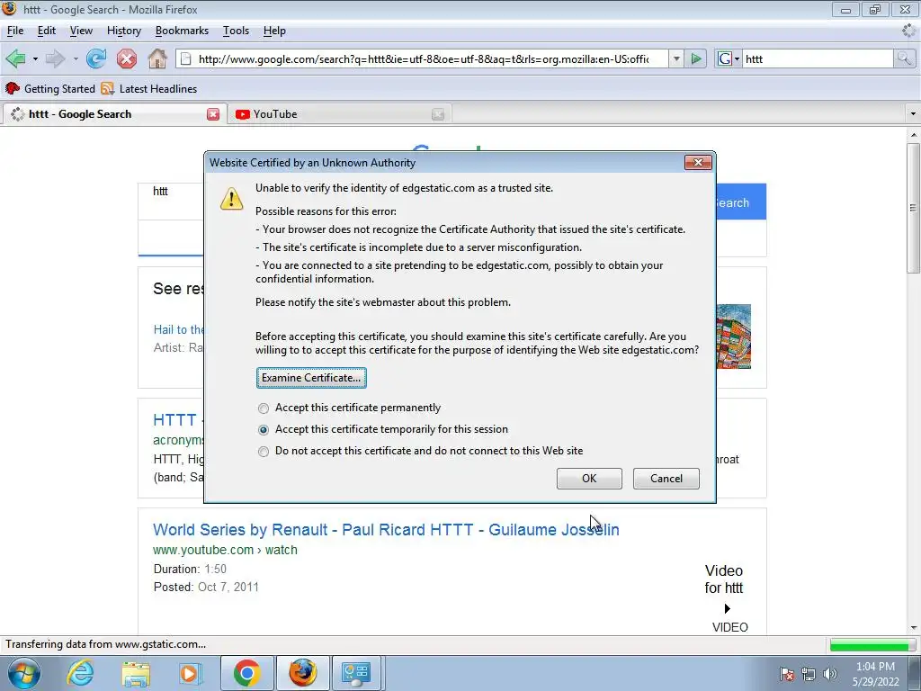The height and width of the screenshot is (691, 921).
Task: Go back with the green Back arrow
Action: 16,58
